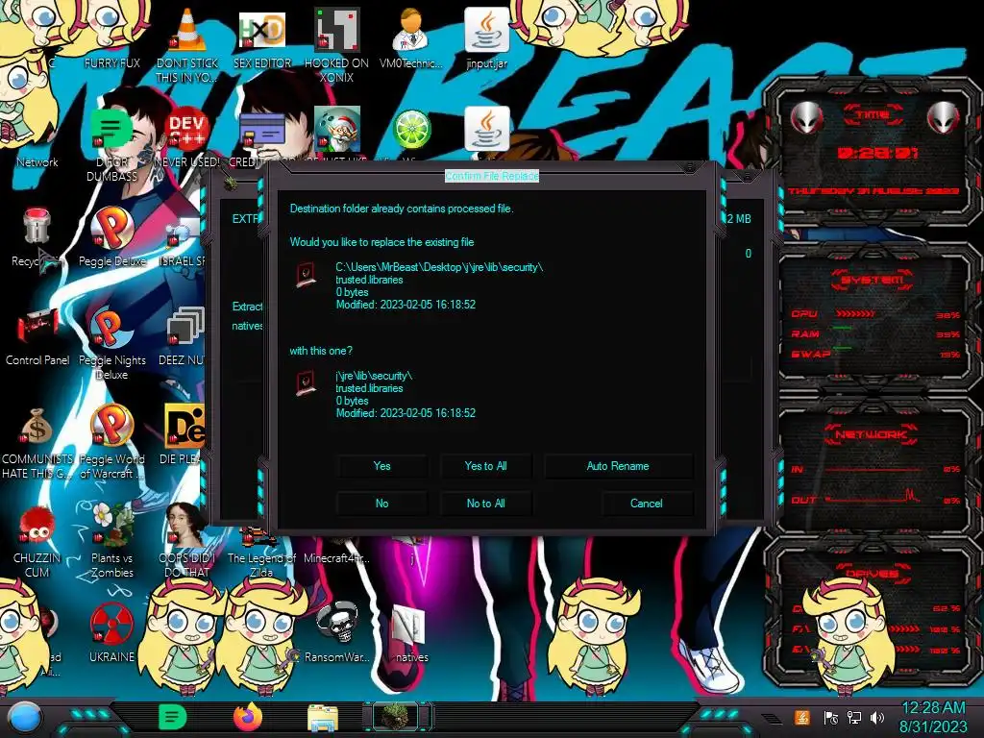Click the No button
The width and height of the screenshot is (984, 738).
tap(381, 504)
